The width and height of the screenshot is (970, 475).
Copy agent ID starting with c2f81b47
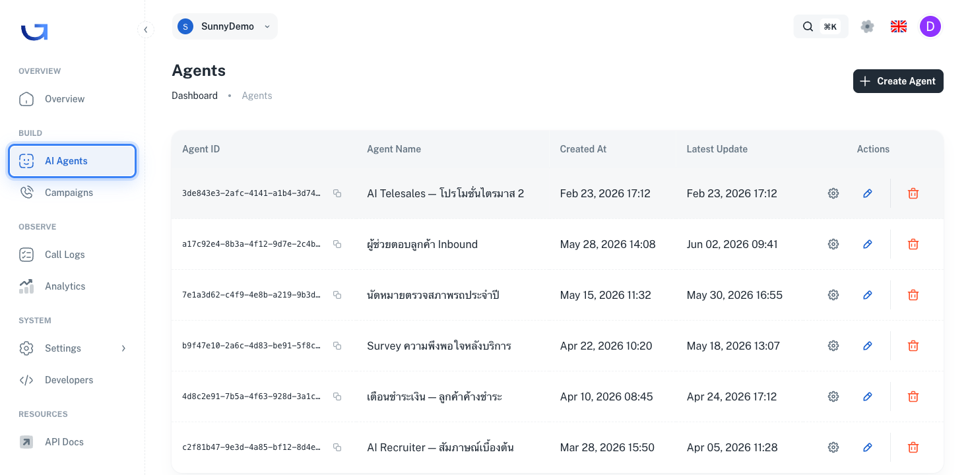tap(337, 447)
